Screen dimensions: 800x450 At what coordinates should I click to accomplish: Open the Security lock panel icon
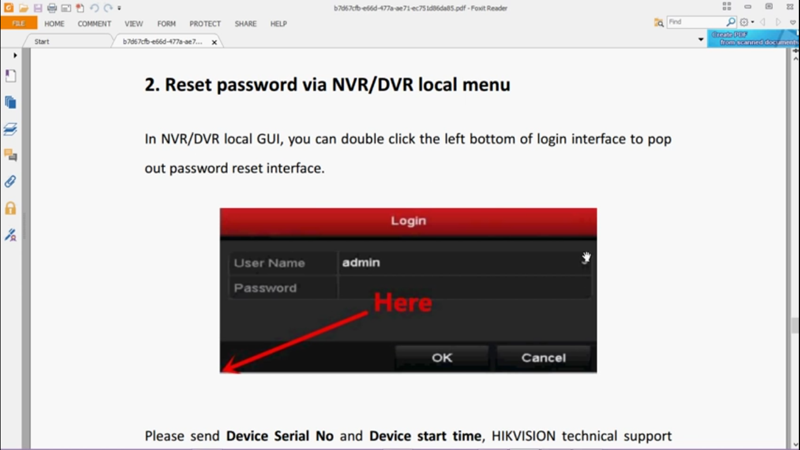11,208
